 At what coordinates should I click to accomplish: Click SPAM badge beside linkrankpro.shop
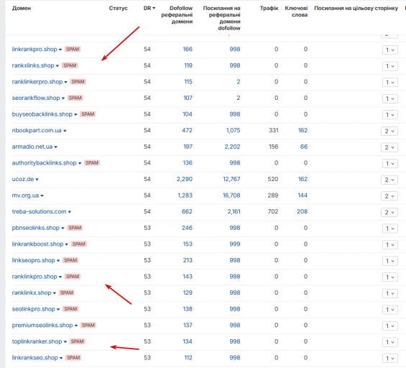(x=73, y=49)
